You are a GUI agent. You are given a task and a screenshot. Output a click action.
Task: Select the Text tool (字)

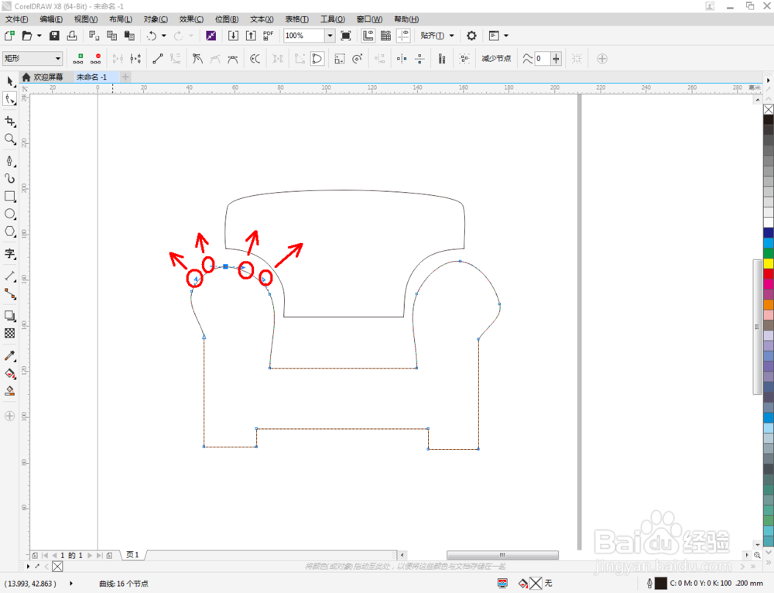tap(9, 254)
